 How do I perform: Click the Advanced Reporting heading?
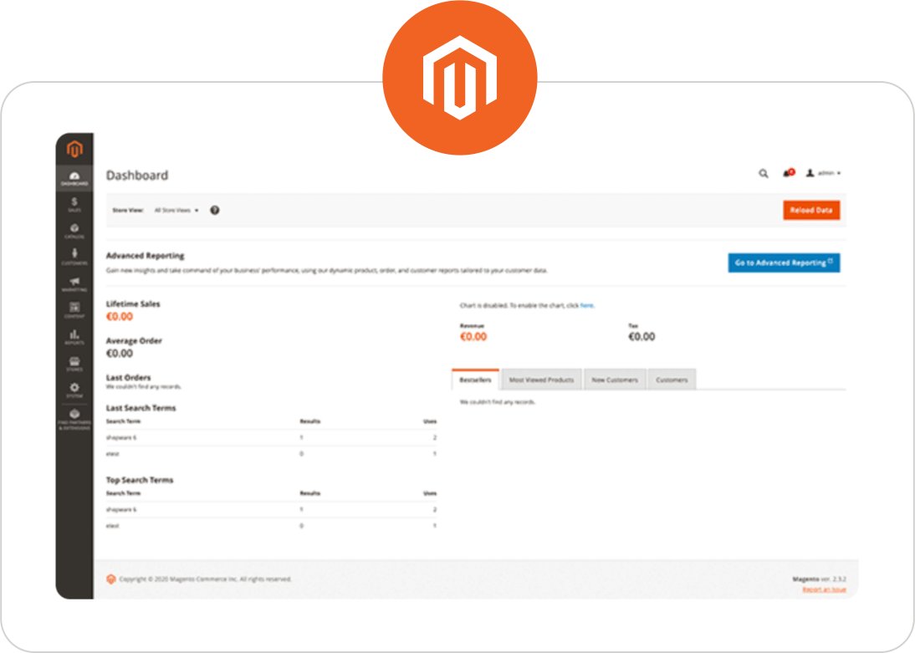pyautogui.click(x=146, y=256)
